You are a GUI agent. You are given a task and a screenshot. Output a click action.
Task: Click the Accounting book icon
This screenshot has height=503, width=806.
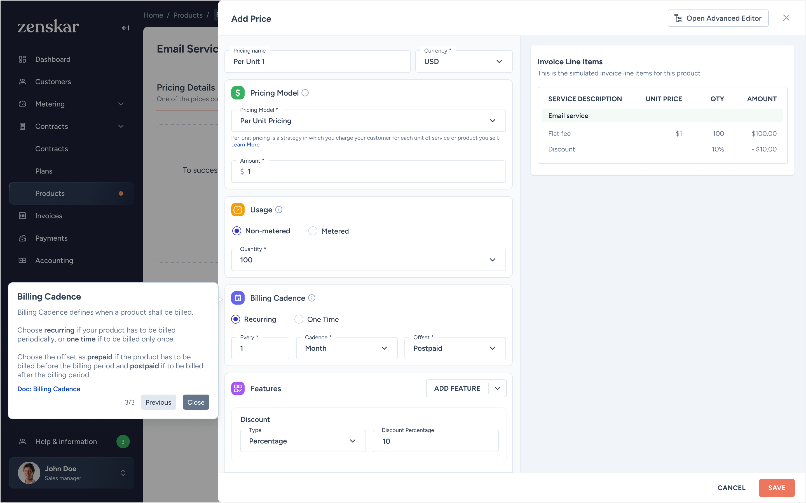[22, 260]
